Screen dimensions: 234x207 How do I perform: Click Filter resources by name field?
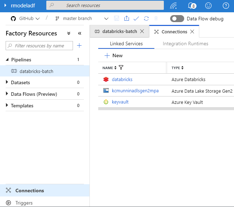point(39,46)
